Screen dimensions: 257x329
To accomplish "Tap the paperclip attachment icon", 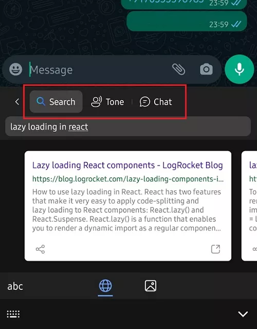I will tap(178, 69).
